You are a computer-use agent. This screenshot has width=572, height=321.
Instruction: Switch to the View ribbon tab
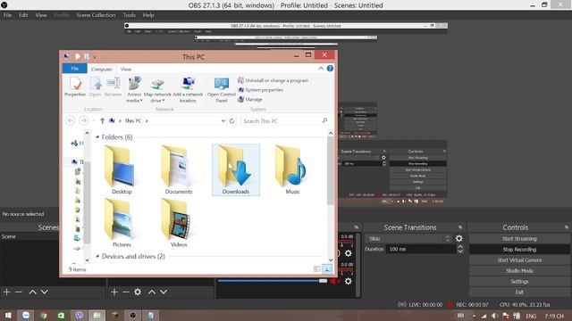(x=126, y=70)
